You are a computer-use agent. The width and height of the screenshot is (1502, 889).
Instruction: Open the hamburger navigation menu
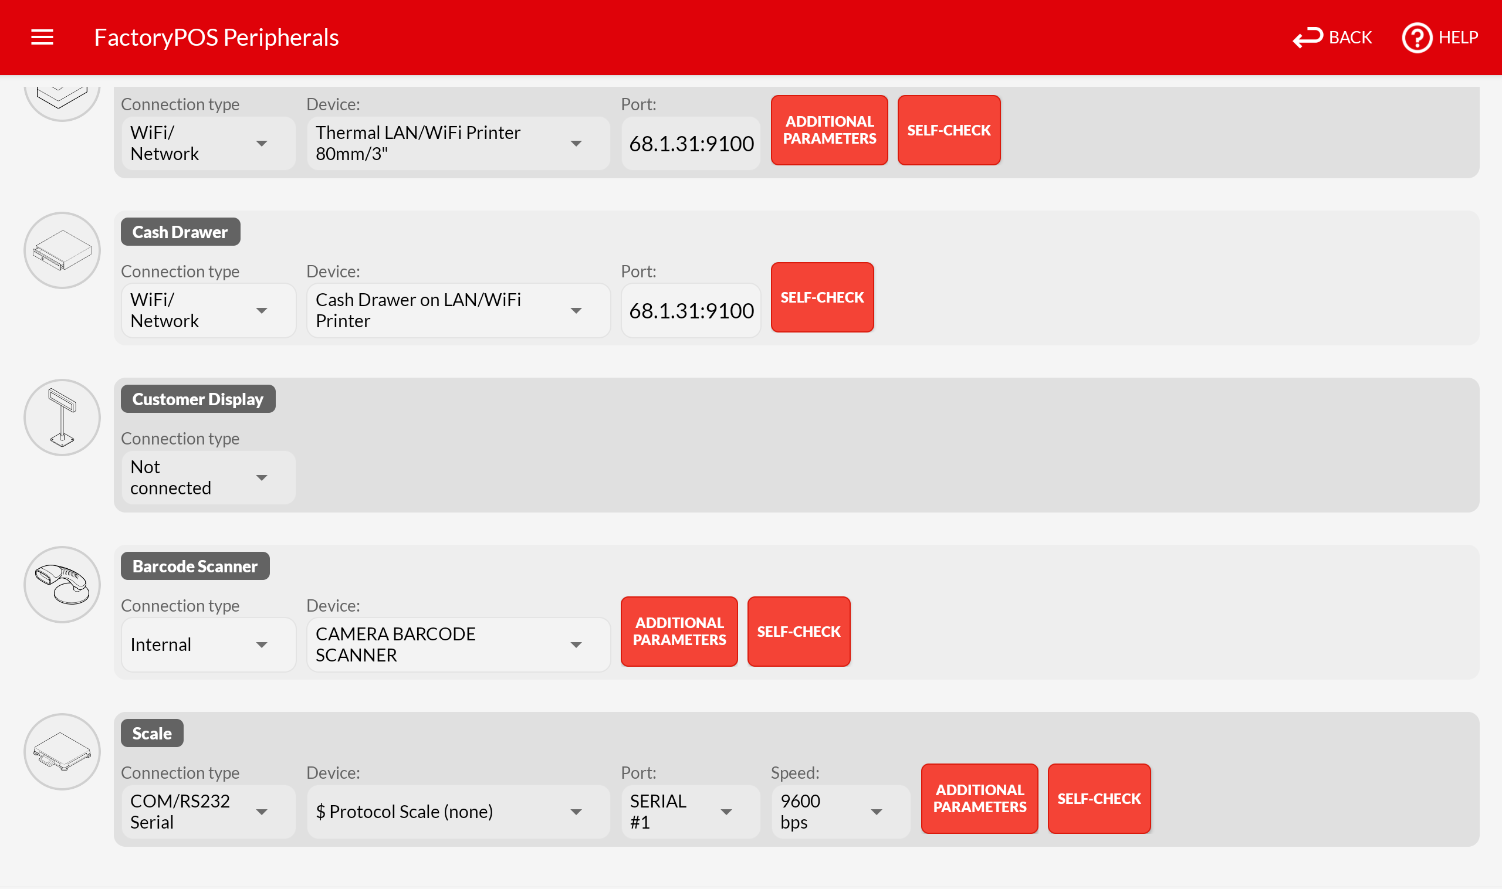(x=42, y=37)
